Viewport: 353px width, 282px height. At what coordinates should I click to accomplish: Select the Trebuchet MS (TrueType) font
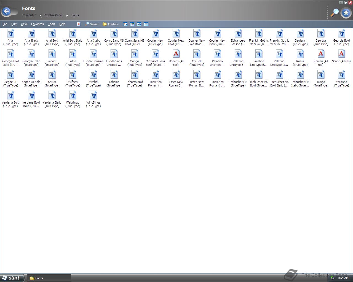[238, 78]
